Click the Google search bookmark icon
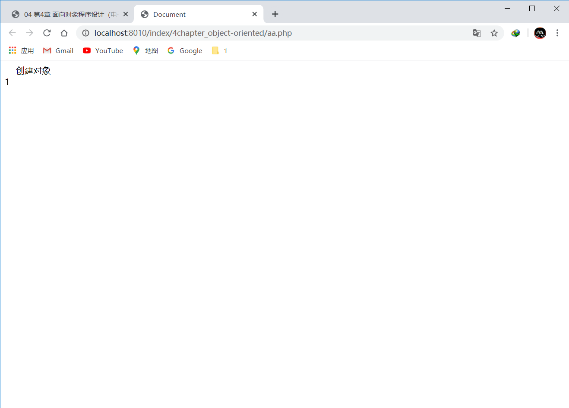This screenshot has height=408, width=569. pyautogui.click(x=171, y=50)
